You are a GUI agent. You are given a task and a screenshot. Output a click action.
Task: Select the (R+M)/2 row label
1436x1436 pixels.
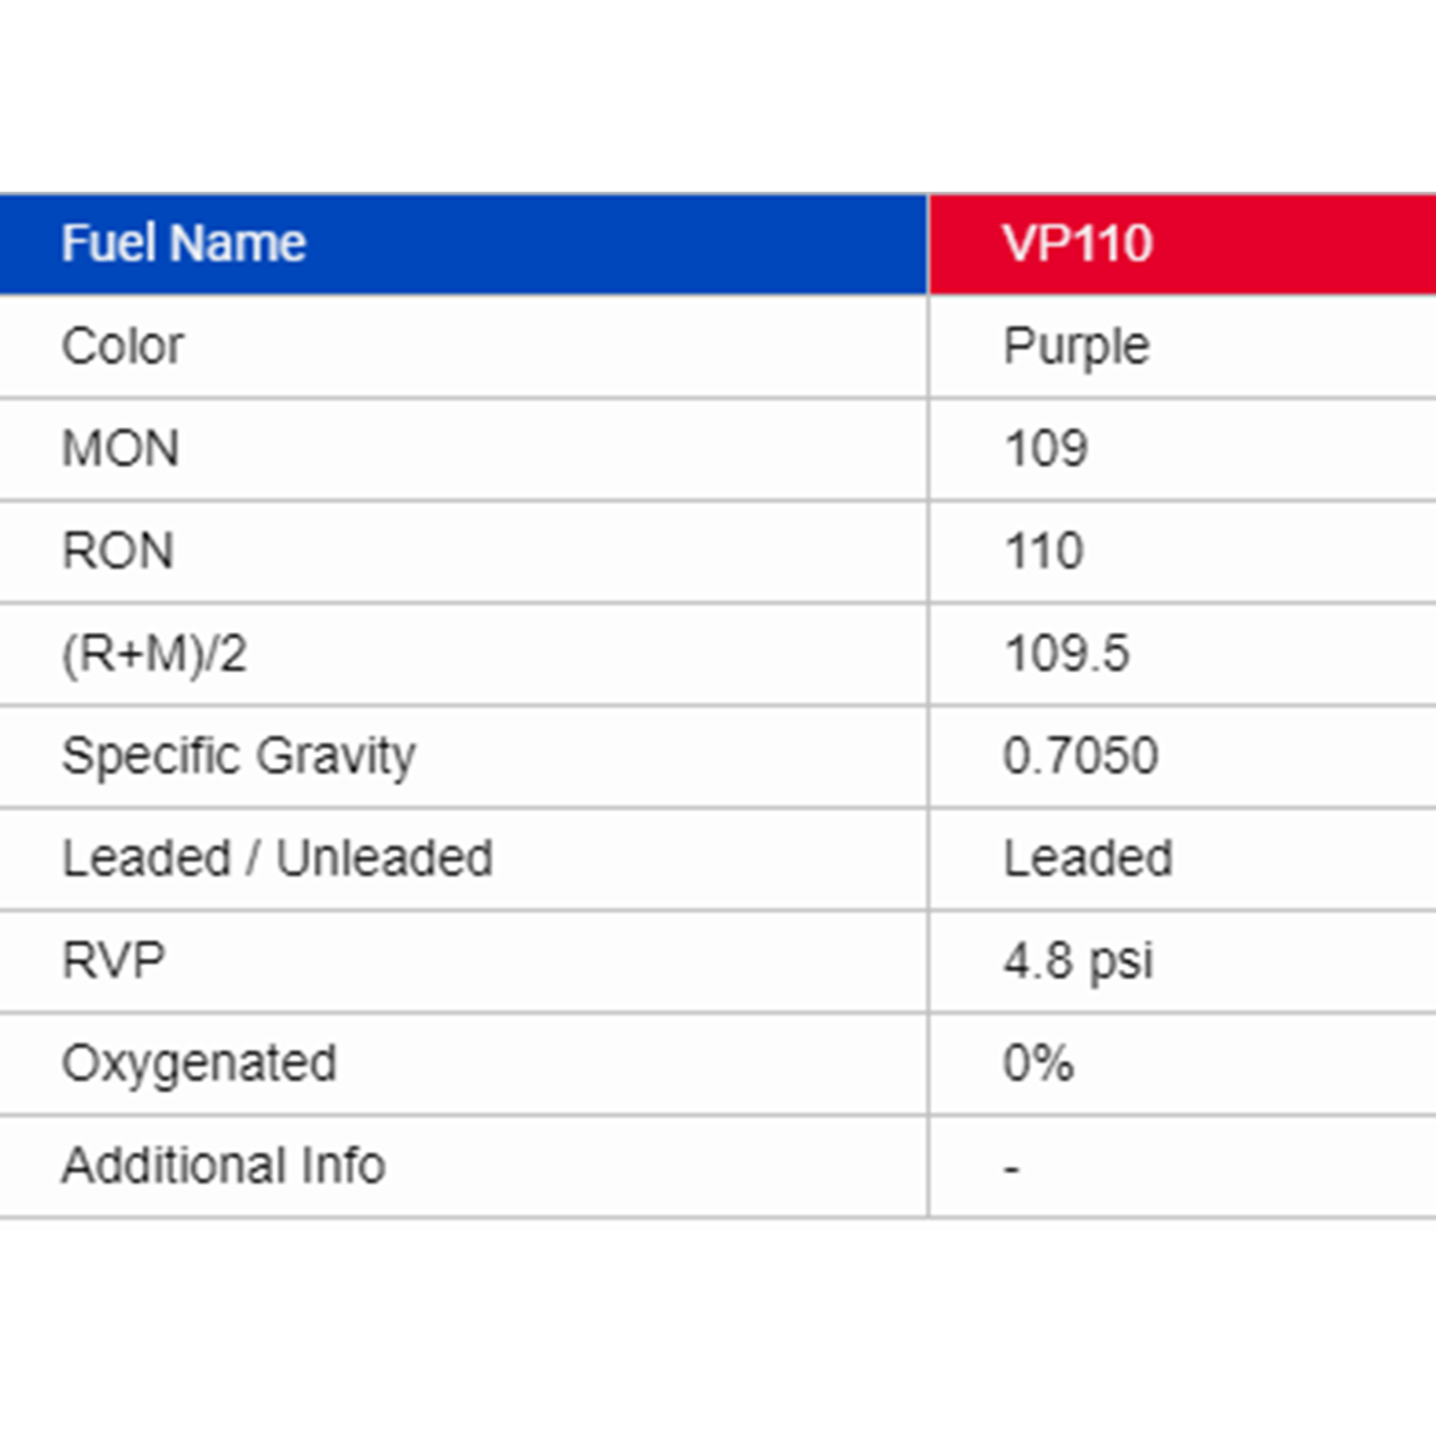click(154, 654)
